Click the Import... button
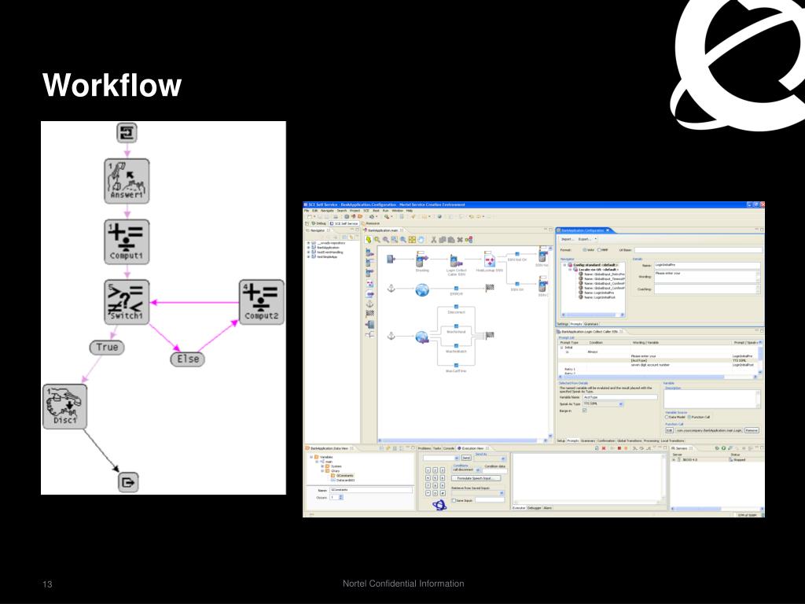Screen dimensions: 805x604 point(568,239)
